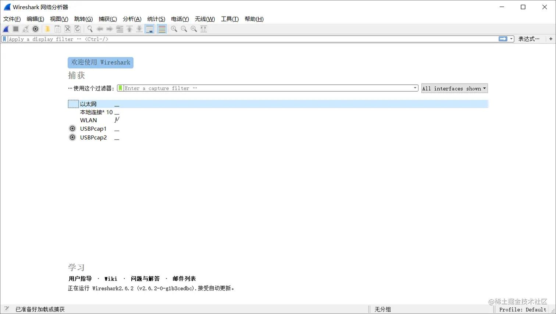Click the 欢迎使用 Wireshark banner
The width and height of the screenshot is (556, 314).
click(x=100, y=63)
